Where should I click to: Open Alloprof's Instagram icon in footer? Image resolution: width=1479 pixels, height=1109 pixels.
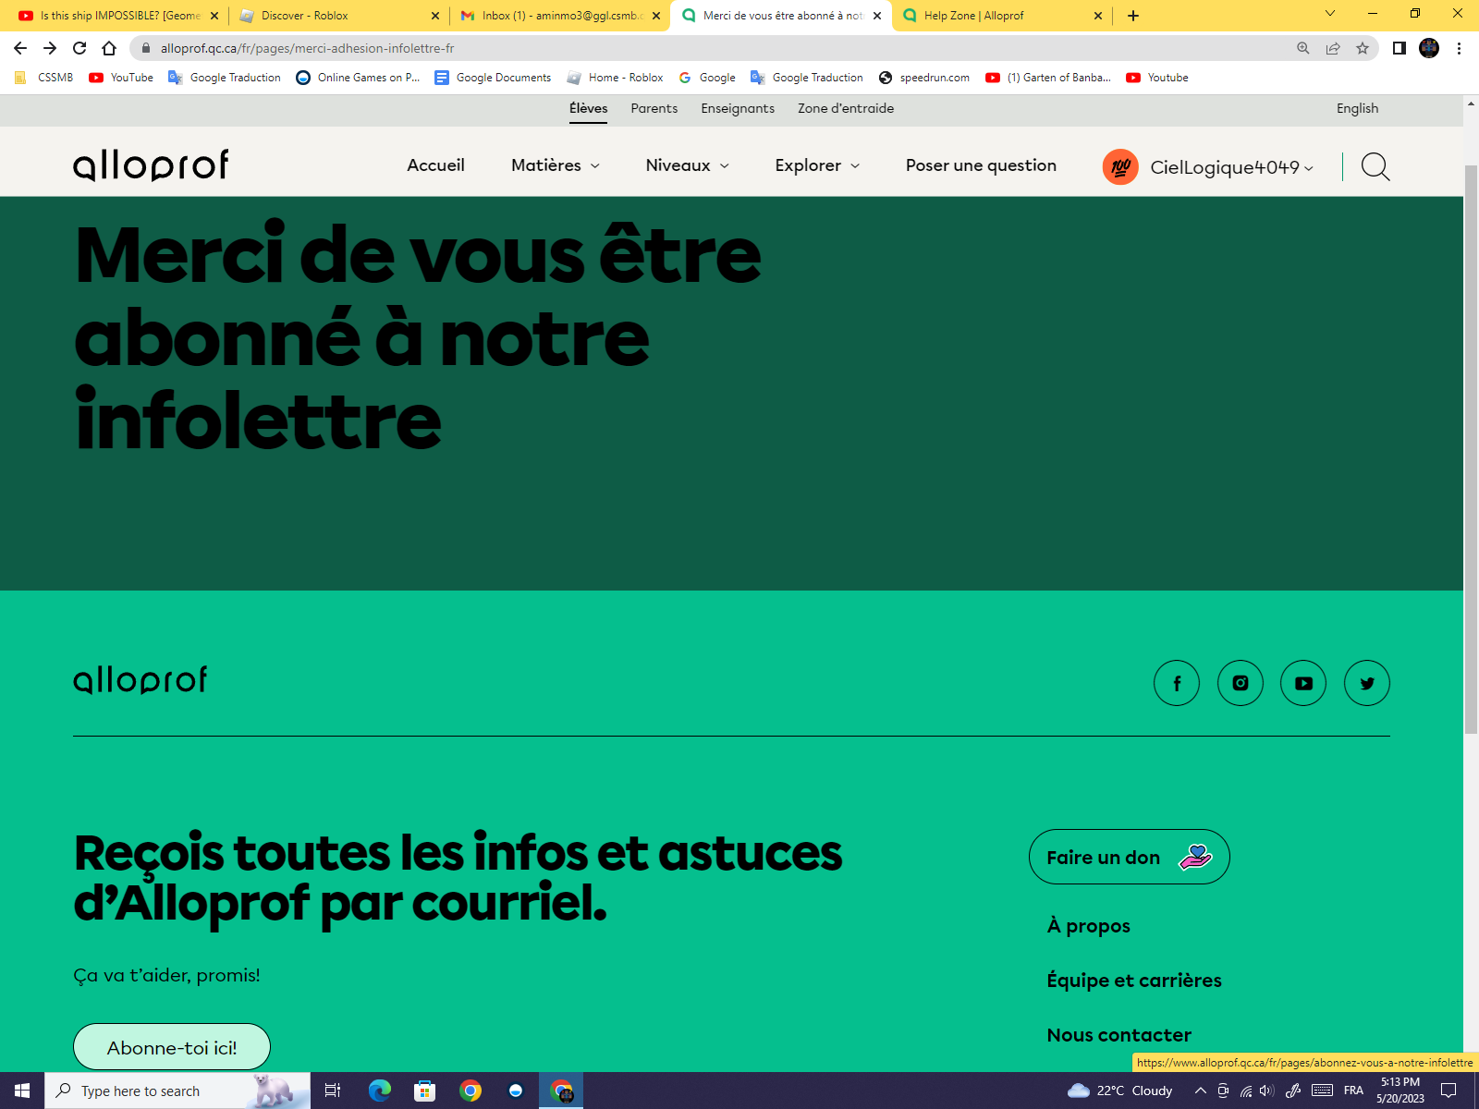(1240, 683)
